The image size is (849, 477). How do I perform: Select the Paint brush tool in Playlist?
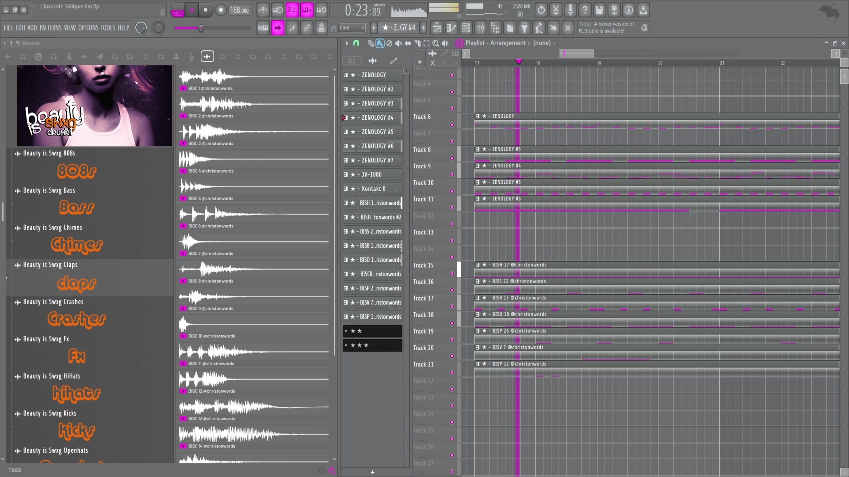click(x=380, y=43)
